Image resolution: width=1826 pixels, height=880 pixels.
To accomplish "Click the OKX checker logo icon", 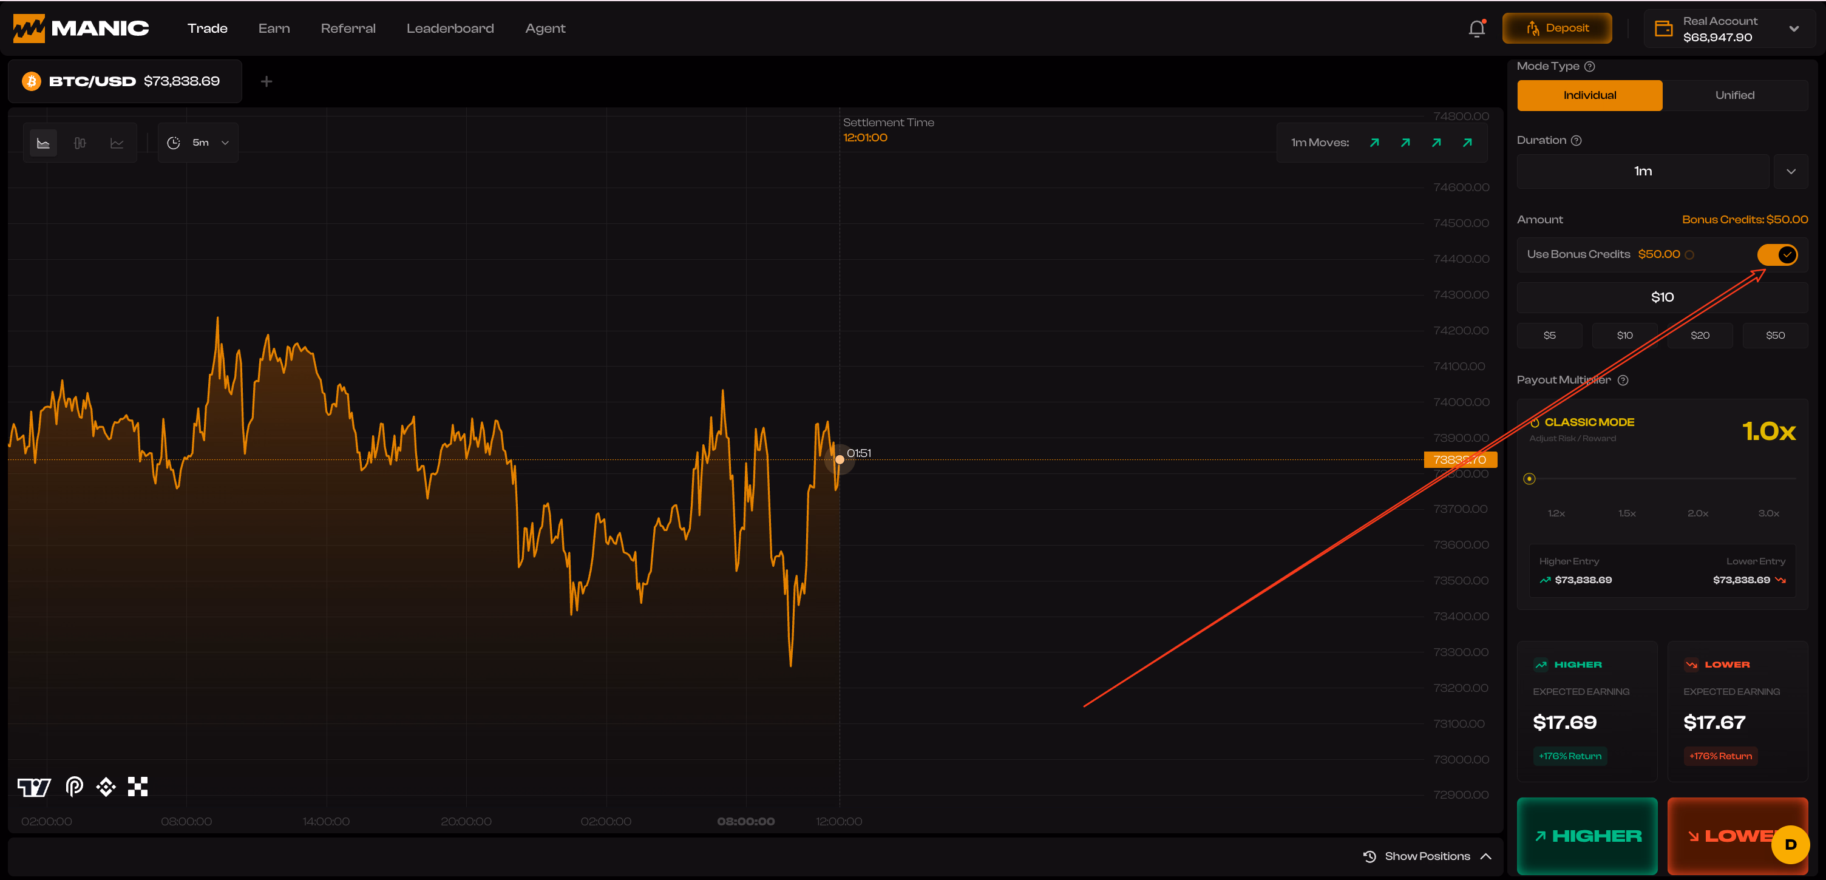I will click(x=138, y=787).
